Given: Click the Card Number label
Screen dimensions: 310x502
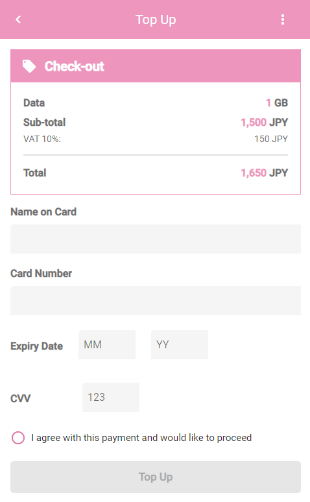Looking at the screenshot, I should (42, 274).
